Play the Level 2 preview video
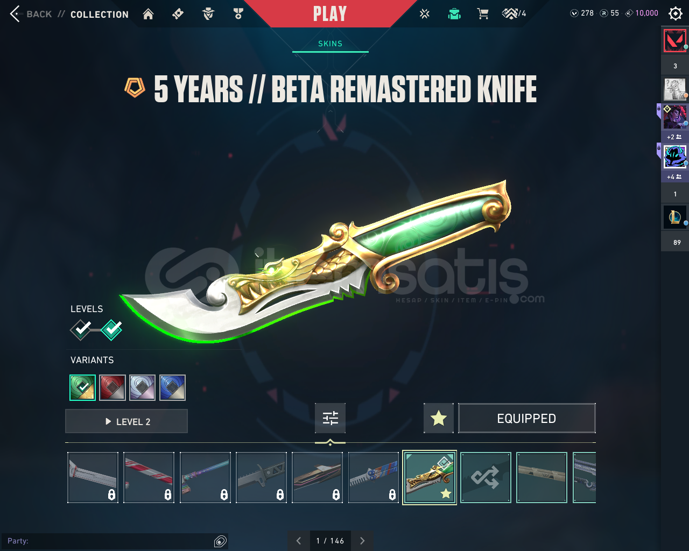Viewport: 689px width, 551px height. click(126, 421)
